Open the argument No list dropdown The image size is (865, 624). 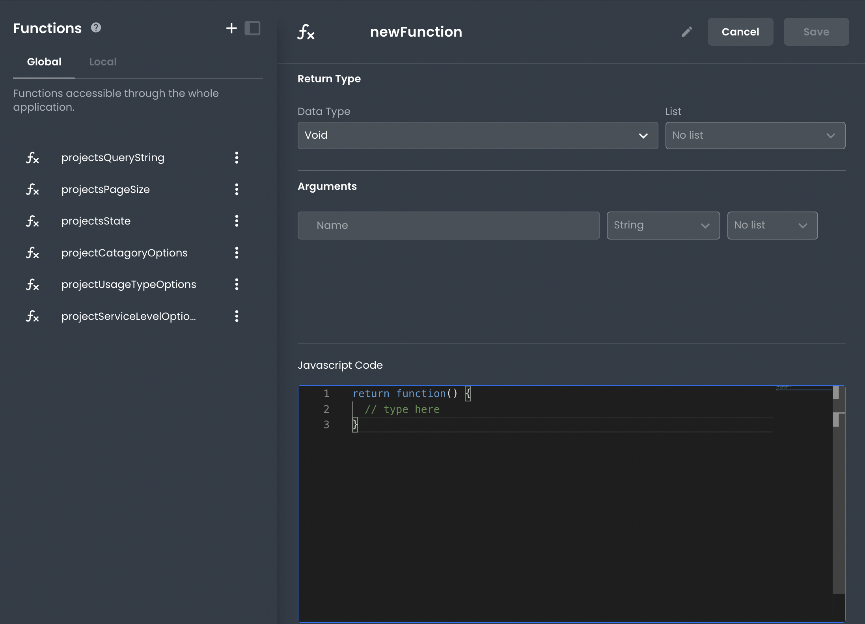pyautogui.click(x=772, y=225)
